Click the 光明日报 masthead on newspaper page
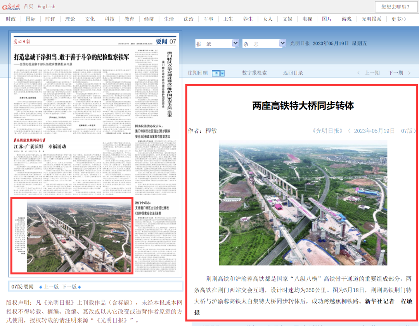The width and height of the screenshot is (419, 326). point(22,42)
